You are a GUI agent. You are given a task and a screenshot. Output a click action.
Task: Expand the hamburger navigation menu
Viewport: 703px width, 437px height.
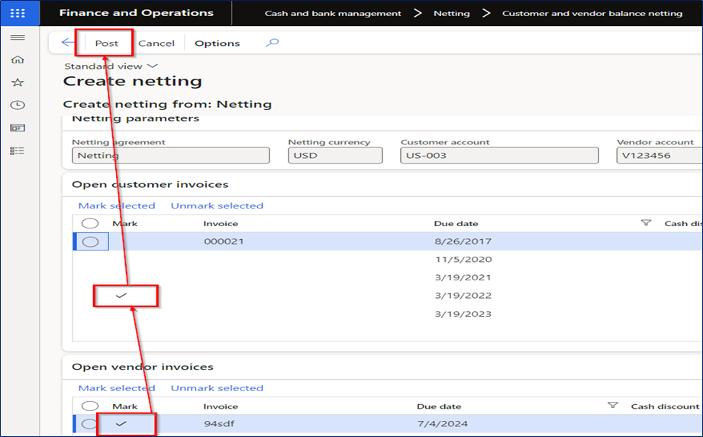pos(18,37)
